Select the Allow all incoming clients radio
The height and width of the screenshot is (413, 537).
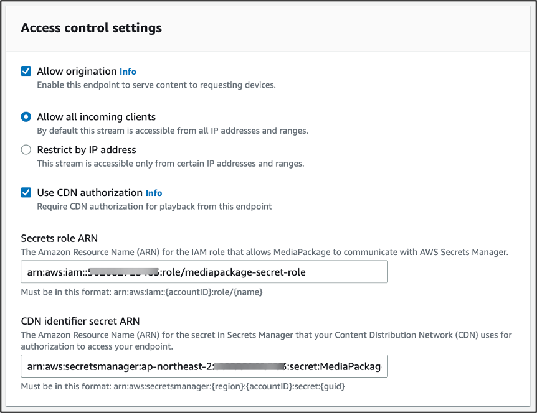click(x=26, y=117)
